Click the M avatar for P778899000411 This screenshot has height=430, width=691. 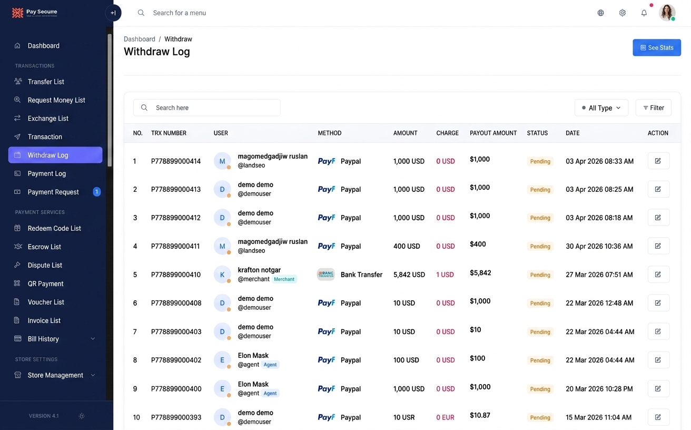[x=222, y=246]
